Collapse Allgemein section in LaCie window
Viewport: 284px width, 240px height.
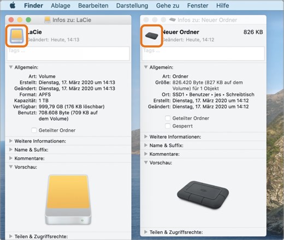11,67
